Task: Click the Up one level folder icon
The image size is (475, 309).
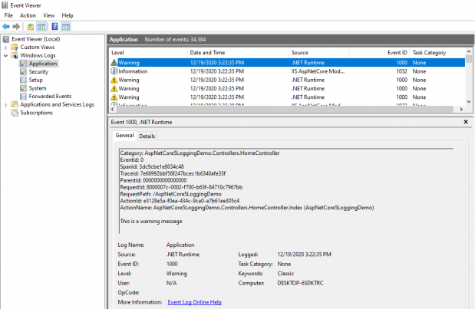Action: pos(31,26)
